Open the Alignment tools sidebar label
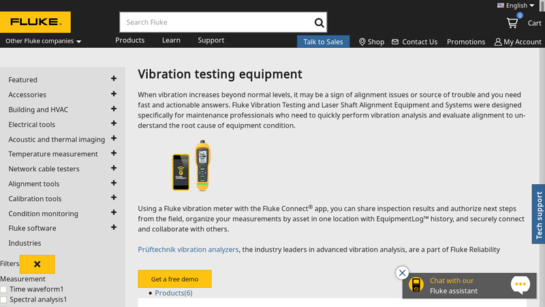Image resolution: width=545 pixels, height=307 pixels. tap(33, 184)
